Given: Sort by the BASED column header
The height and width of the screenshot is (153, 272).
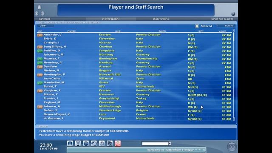Looking at the screenshot, I should (x=162, y=31).
